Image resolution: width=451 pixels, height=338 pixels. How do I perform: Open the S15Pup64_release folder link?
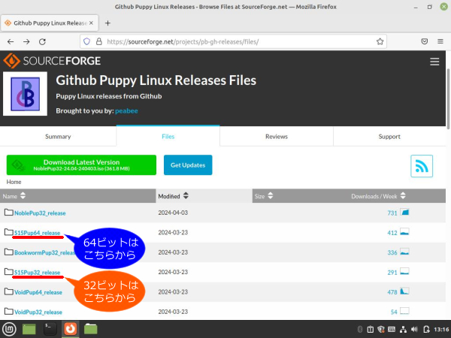tap(37, 233)
